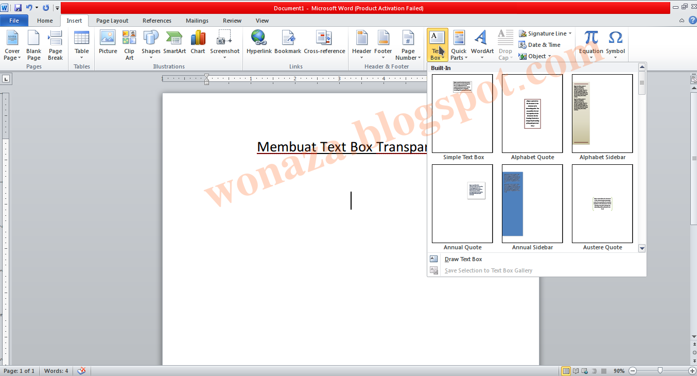The image size is (697, 376).
Task: Open the Quick Parts dropdown
Action: click(x=458, y=46)
